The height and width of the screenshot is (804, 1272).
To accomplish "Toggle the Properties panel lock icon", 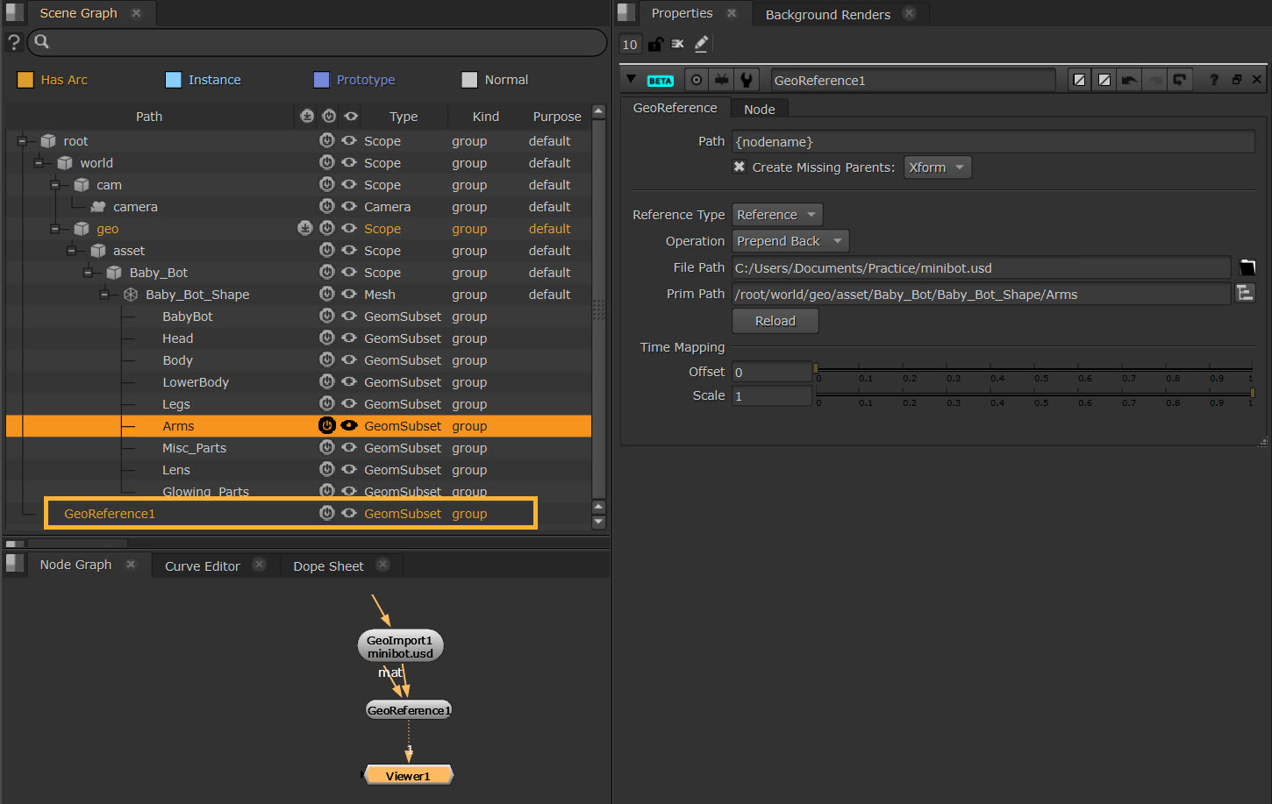I will tap(654, 44).
